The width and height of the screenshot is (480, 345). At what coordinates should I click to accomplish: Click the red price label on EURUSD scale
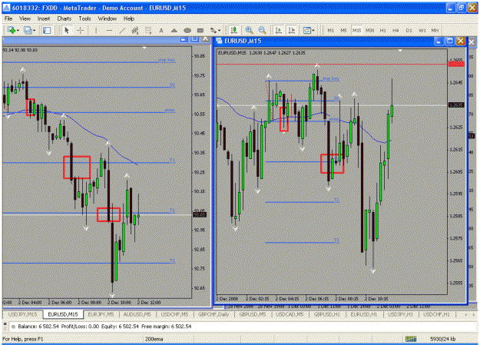456,64
